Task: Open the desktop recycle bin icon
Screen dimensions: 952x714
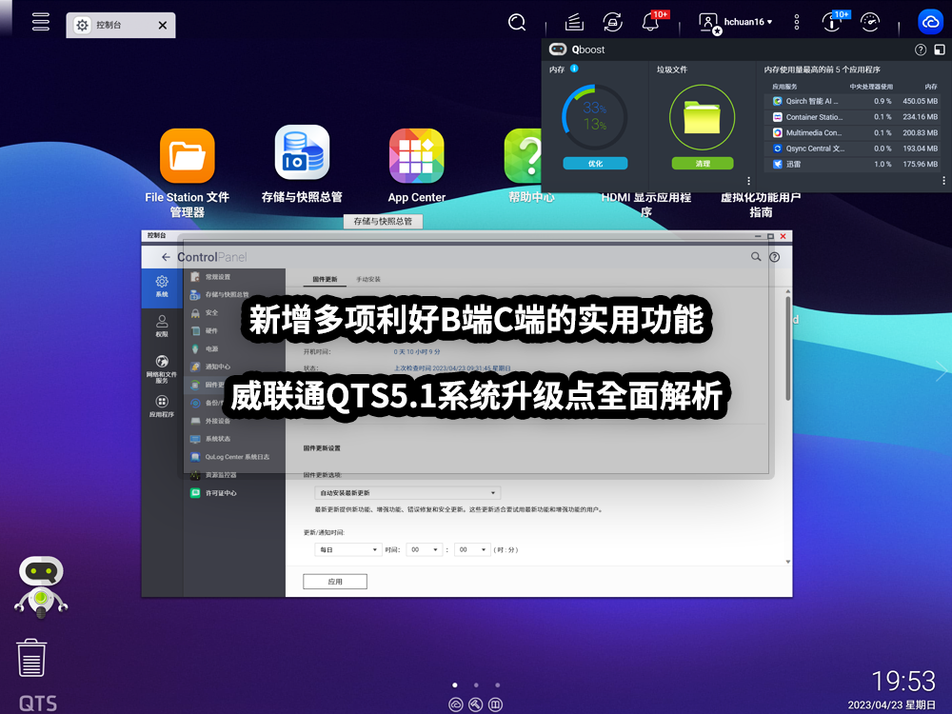Action: [31, 658]
